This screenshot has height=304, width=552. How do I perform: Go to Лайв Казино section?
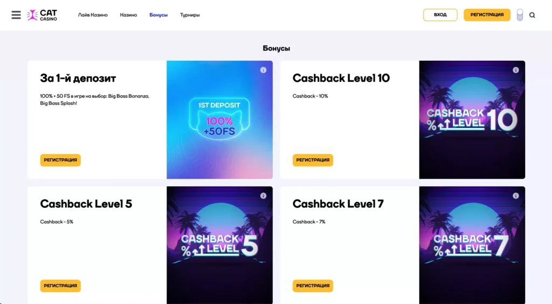[x=93, y=15]
